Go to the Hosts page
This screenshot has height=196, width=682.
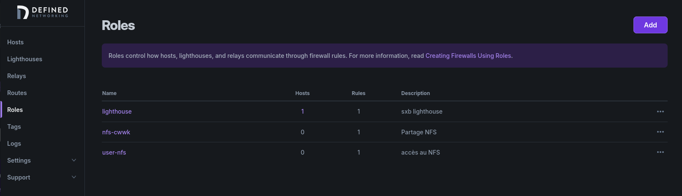(x=15, y=42)
